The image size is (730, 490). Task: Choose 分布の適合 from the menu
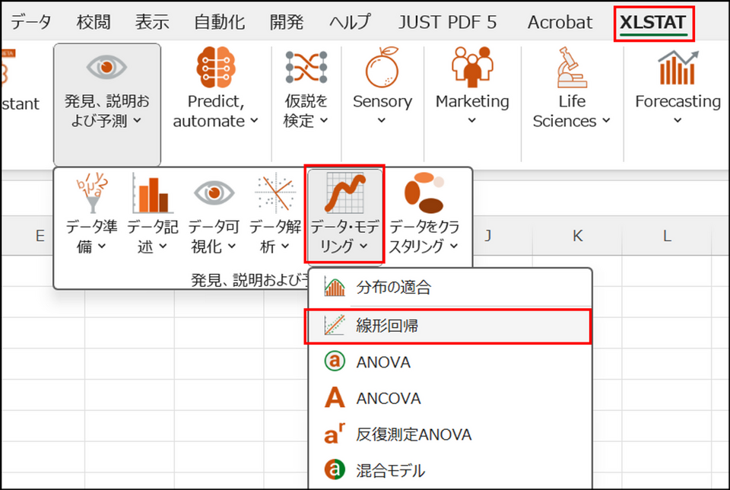click(450, 288)
